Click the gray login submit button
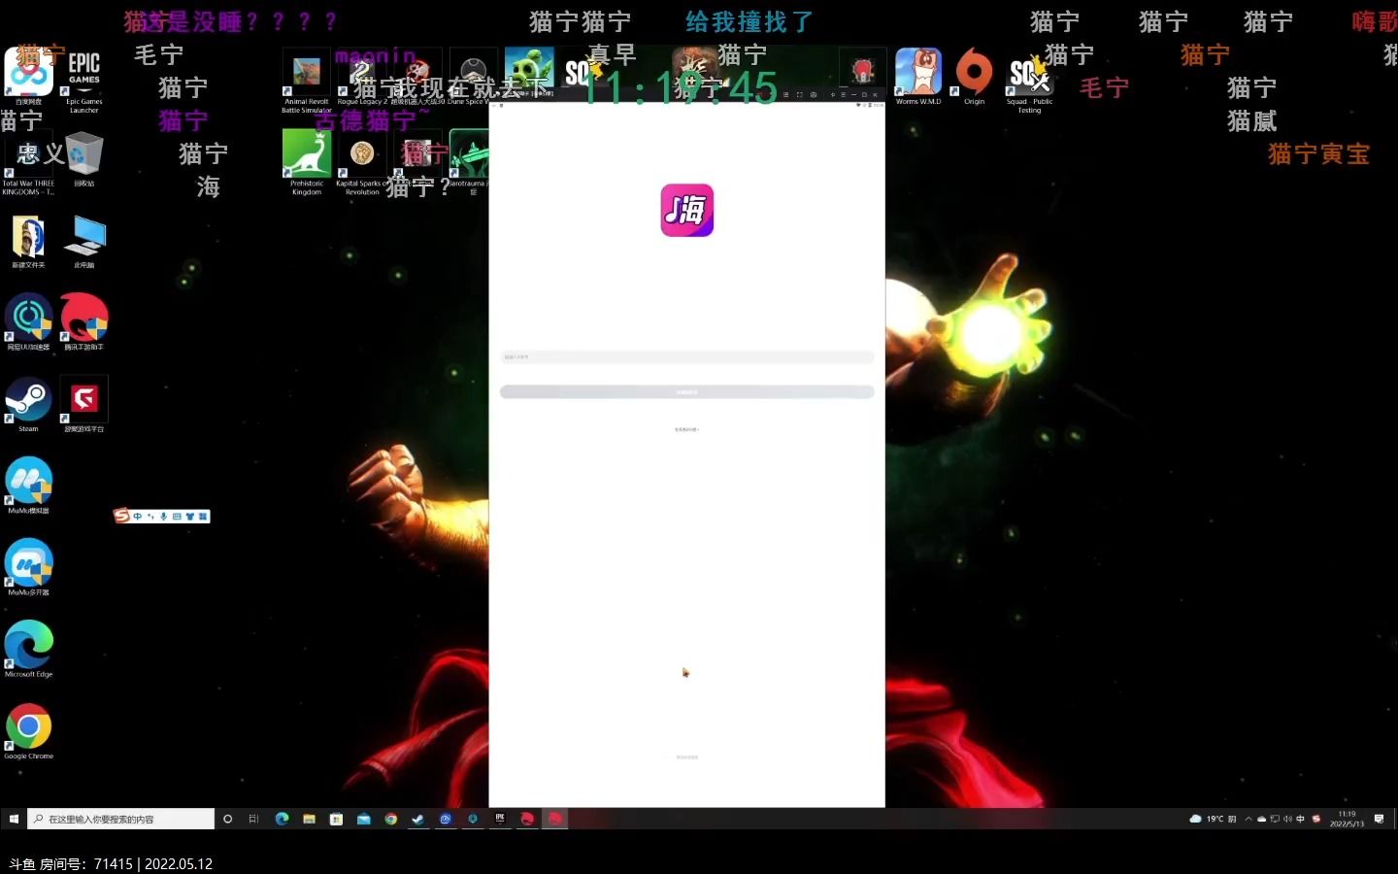Viewport: 1398px width, 874px height. tap(687, 391)
